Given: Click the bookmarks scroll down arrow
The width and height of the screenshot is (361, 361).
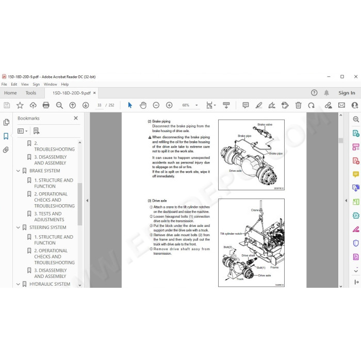Looking at the screenshot, I should pyautogui.click(x=80, y=285).
